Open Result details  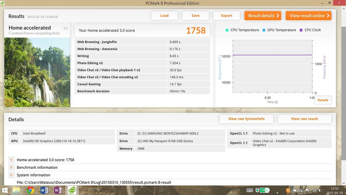pos(263,15)
